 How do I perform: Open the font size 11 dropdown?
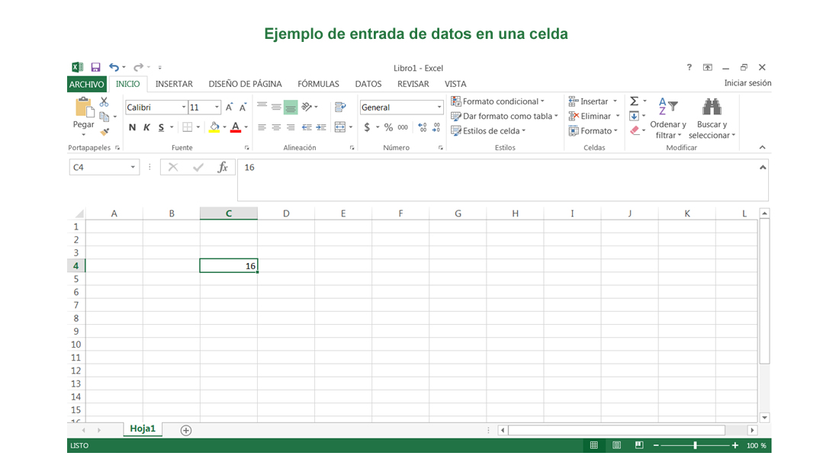point(217,107)
